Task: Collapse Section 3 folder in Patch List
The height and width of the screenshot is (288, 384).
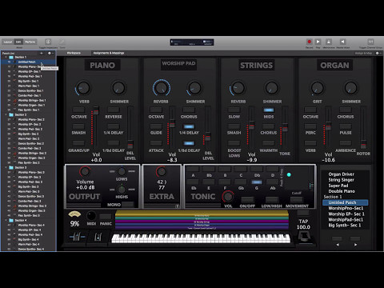Action: [x=6, y=167]
